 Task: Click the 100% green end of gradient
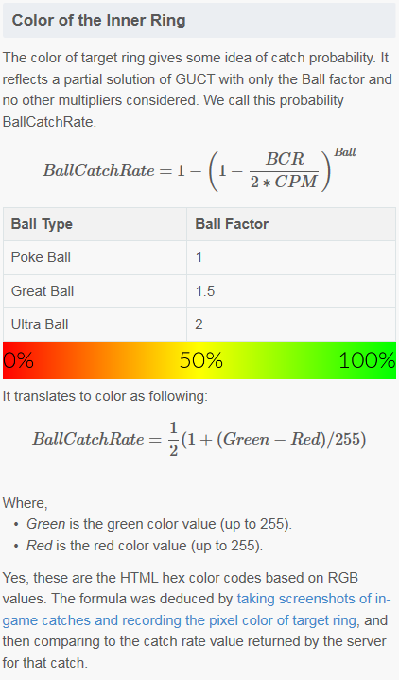[x=367, y=360]
